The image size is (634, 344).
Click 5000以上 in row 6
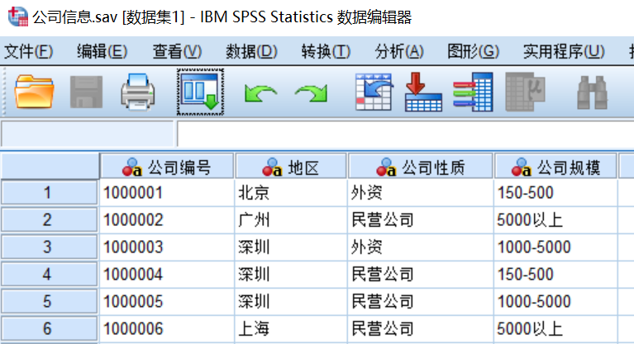point(555,328)
